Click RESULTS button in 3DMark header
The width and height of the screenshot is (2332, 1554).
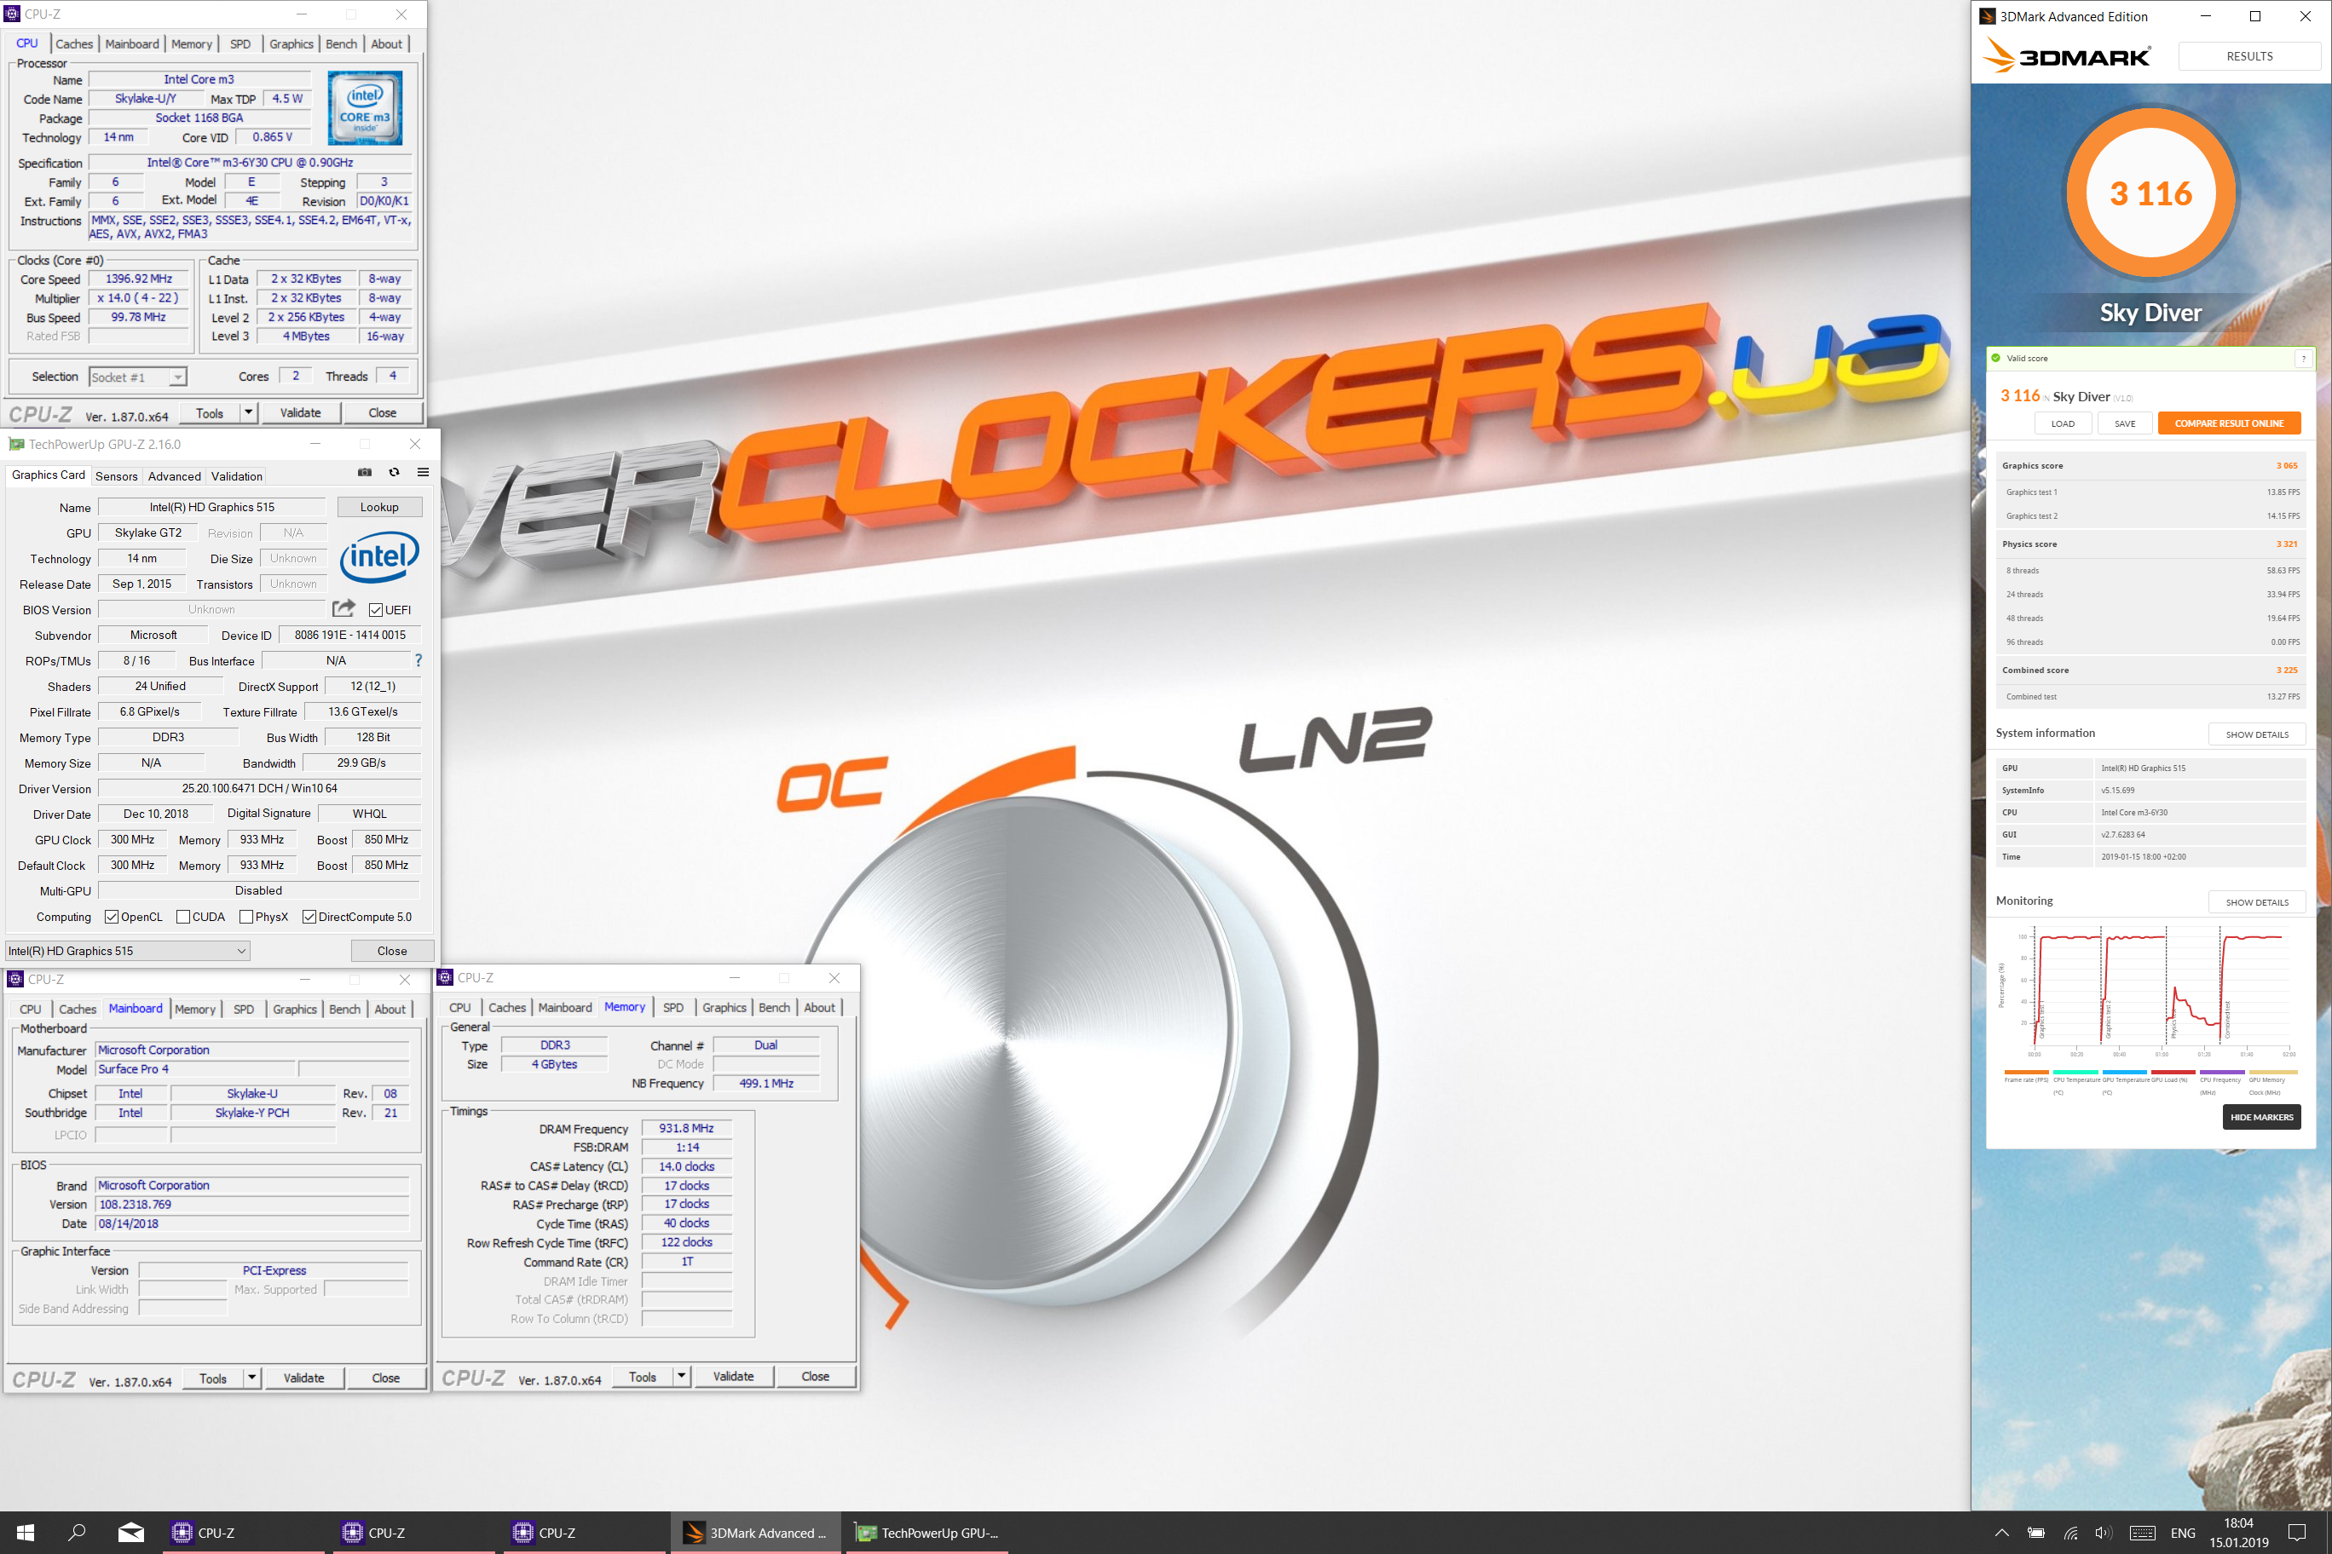[2248, 56]
